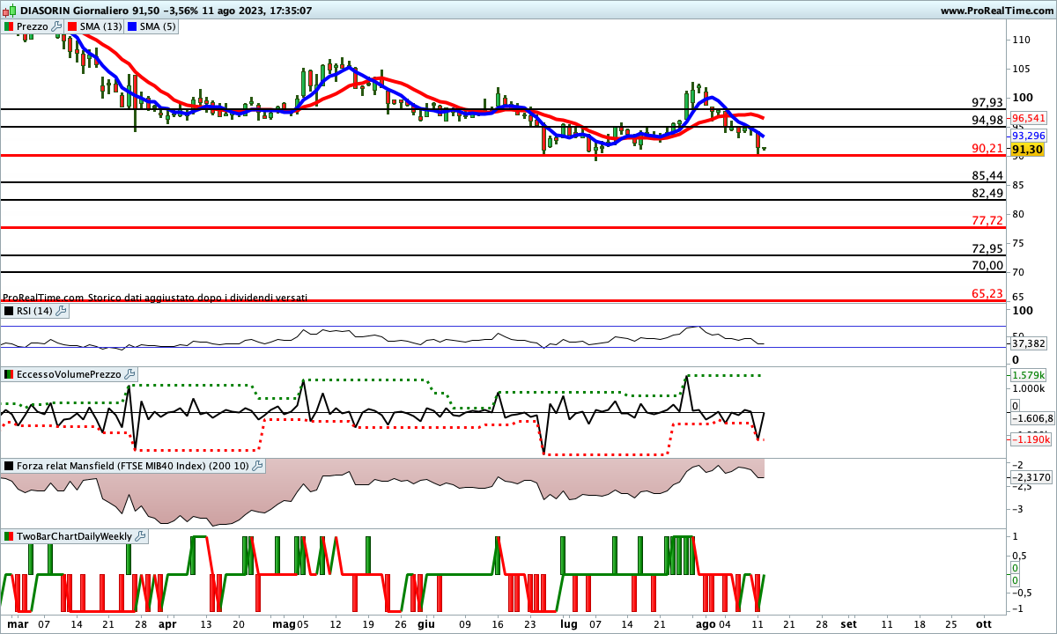
Task: Click the black RSI (14) color square
Action: click(9, 311)
